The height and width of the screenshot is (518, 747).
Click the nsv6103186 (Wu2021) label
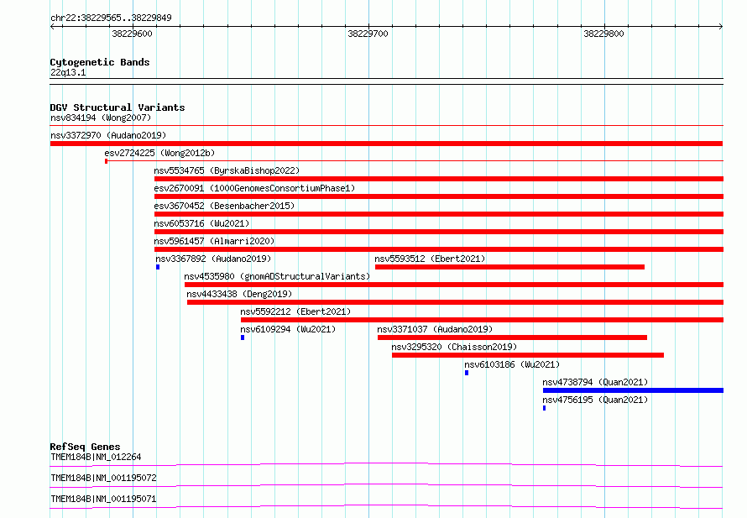512,364
